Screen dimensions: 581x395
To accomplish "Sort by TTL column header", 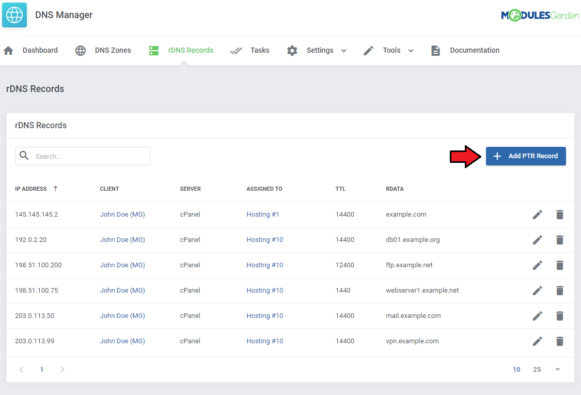I will [340, 189].
